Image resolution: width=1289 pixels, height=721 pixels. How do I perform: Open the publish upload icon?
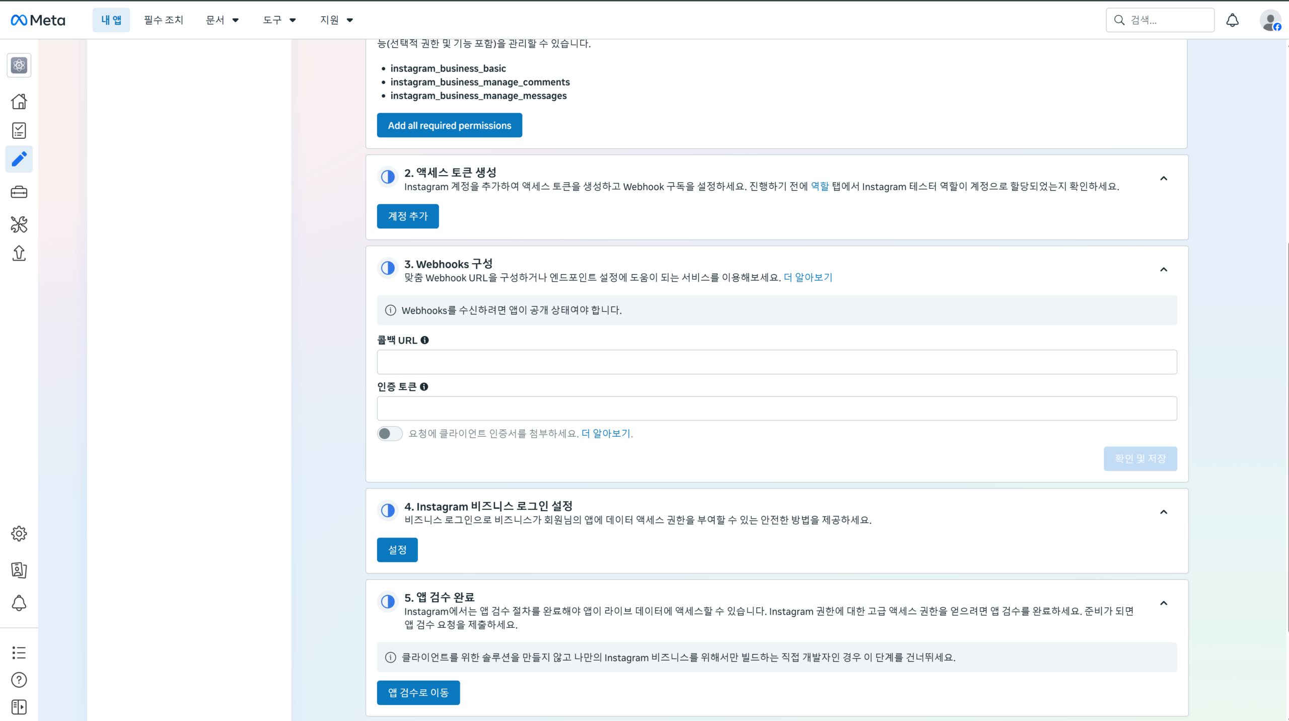19,253
